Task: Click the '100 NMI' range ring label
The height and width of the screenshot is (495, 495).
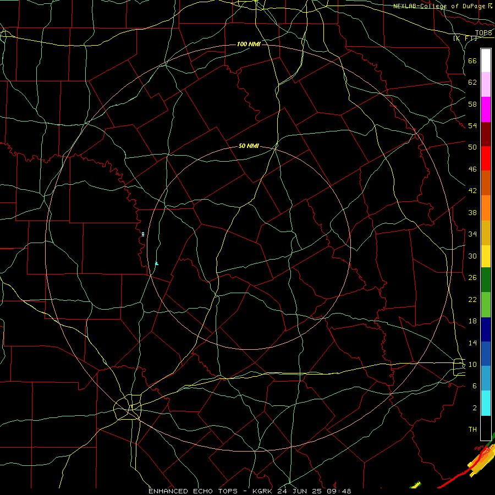Action: pos(249,44)
